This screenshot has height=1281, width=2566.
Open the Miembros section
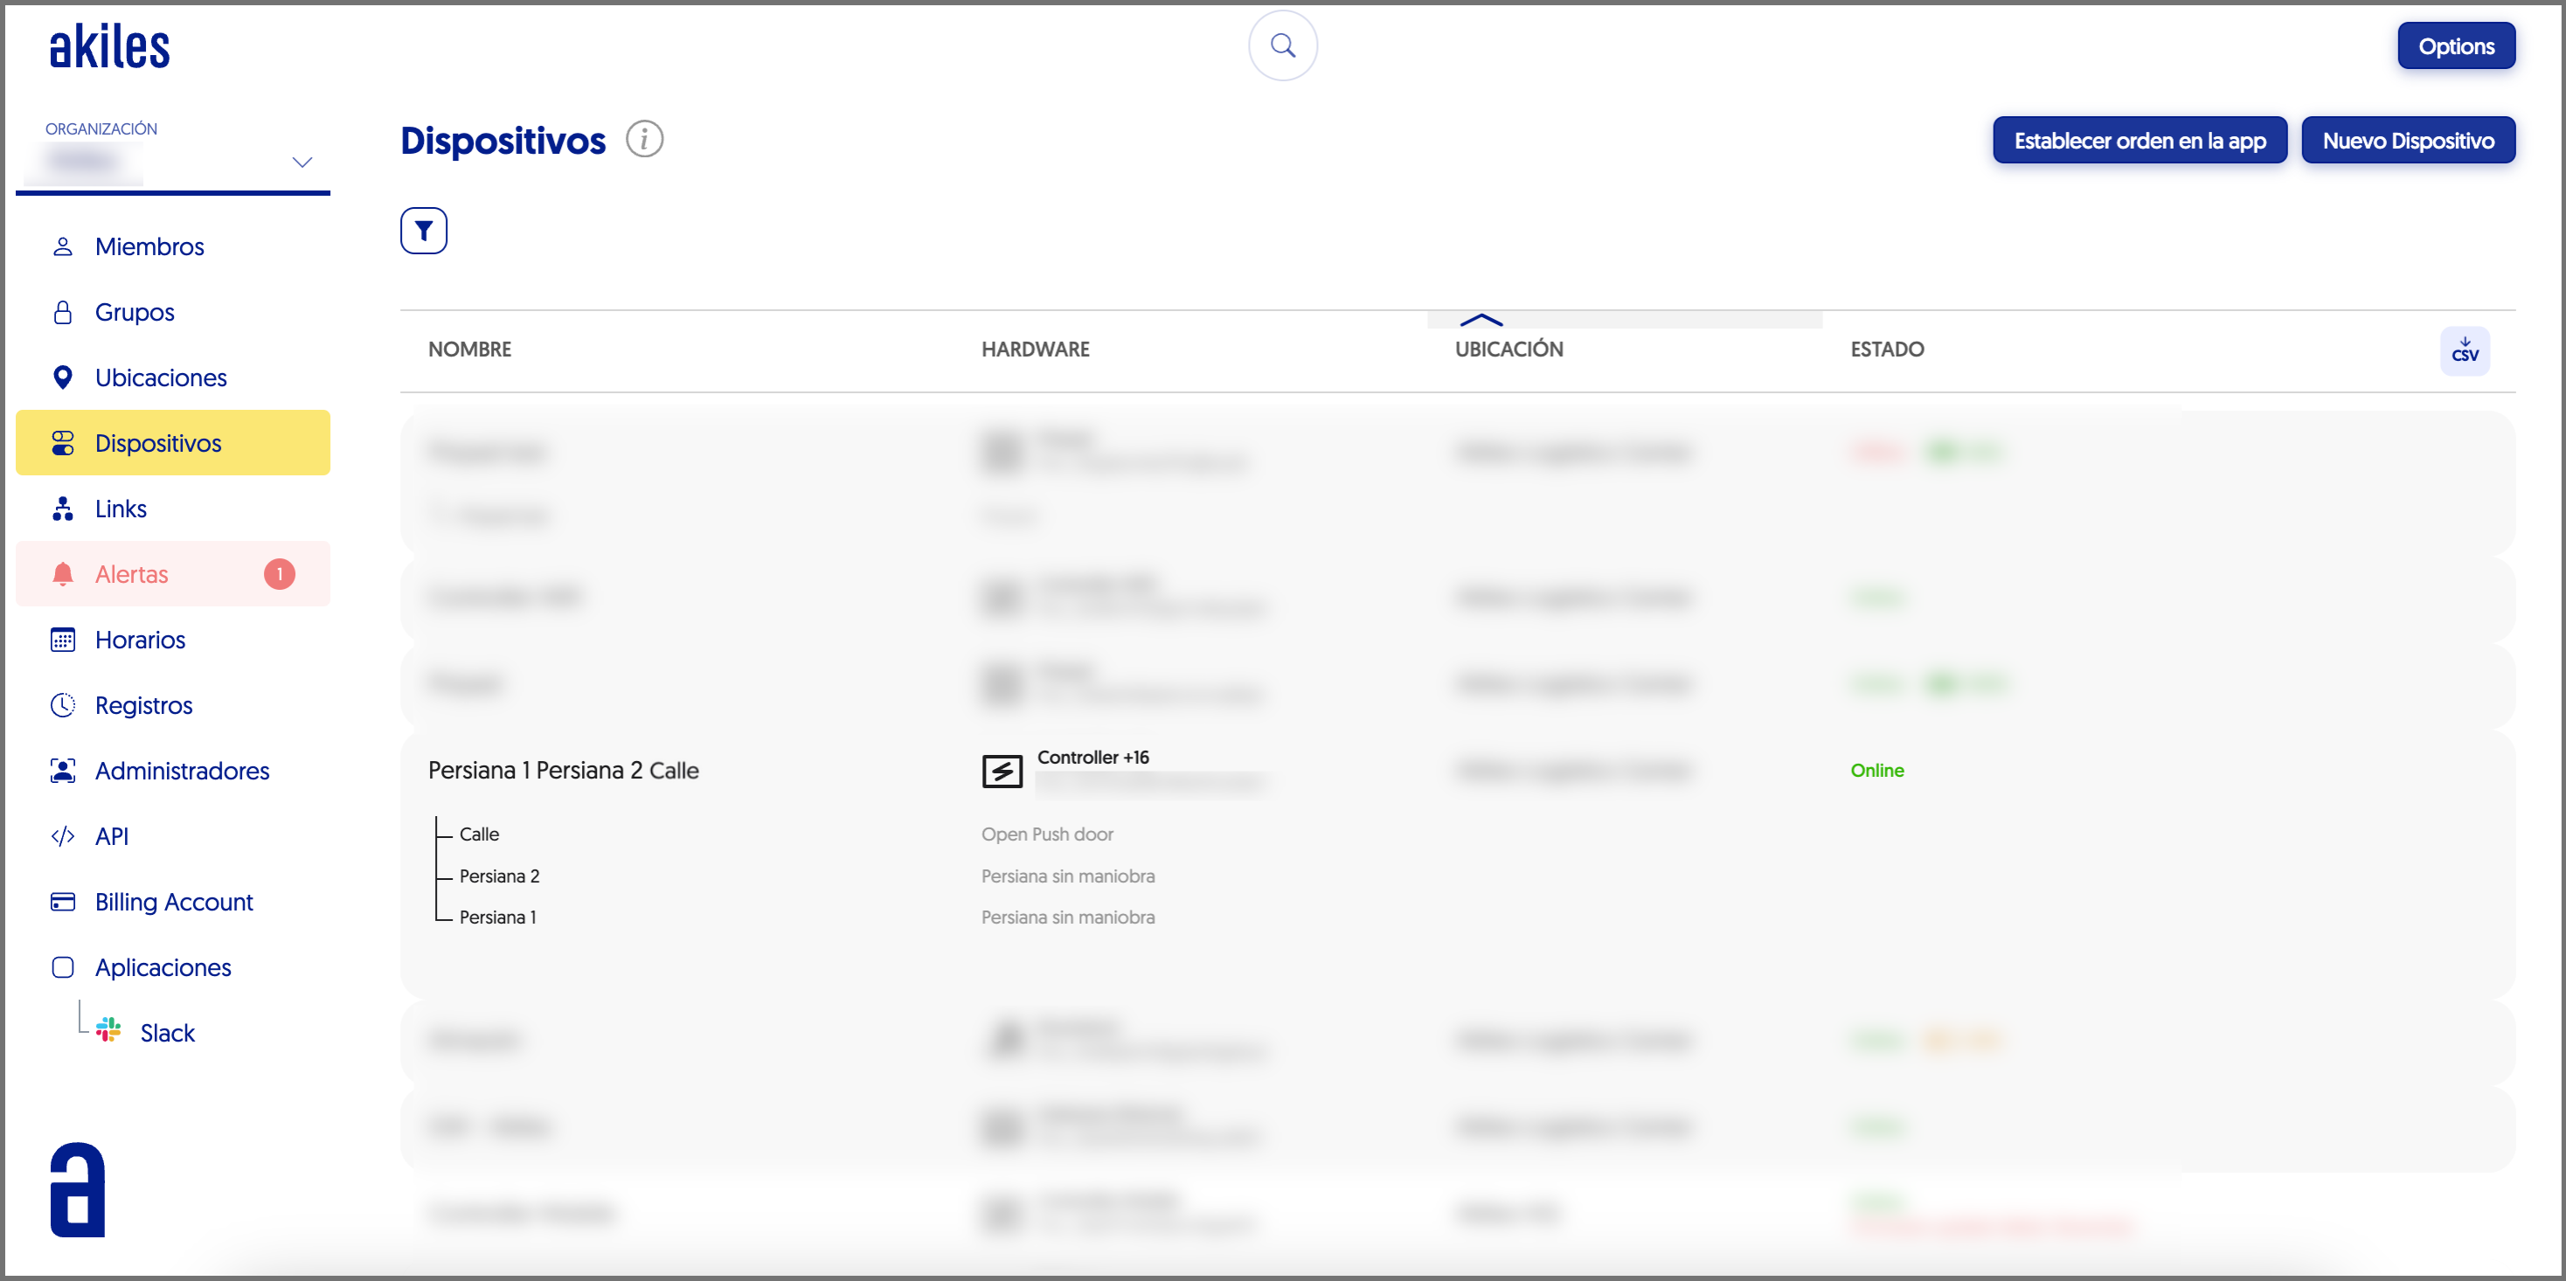click(149, 246)
